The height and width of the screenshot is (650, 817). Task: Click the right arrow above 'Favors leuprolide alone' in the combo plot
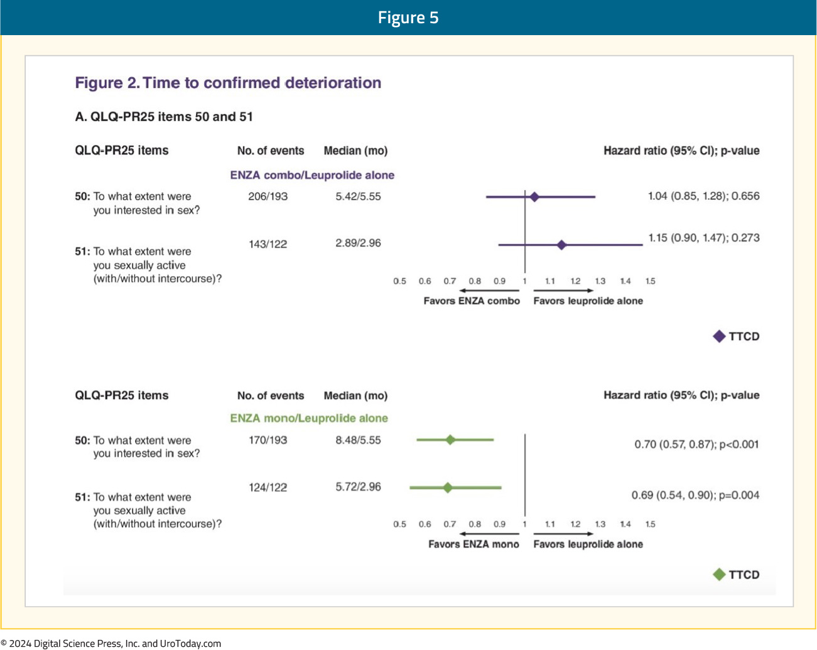563,290
